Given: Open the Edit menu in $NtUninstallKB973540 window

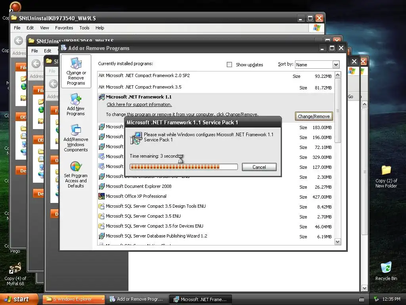Looking at the screenshot, I should point(30,28).
